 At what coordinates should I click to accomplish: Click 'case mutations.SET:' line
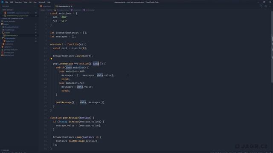click(x=72, y=83)
